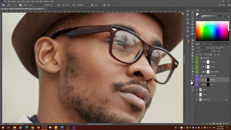231x130 pixels.
Task: Open the Play actions panel icon
Action: pos(188,15)
